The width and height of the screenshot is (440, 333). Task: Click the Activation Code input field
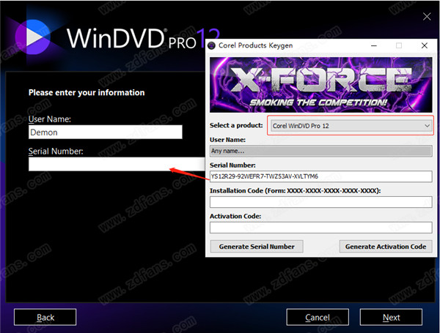click(x=320, y=228)
